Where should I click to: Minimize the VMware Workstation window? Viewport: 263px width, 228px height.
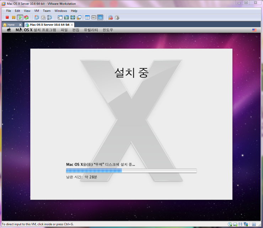239,3
